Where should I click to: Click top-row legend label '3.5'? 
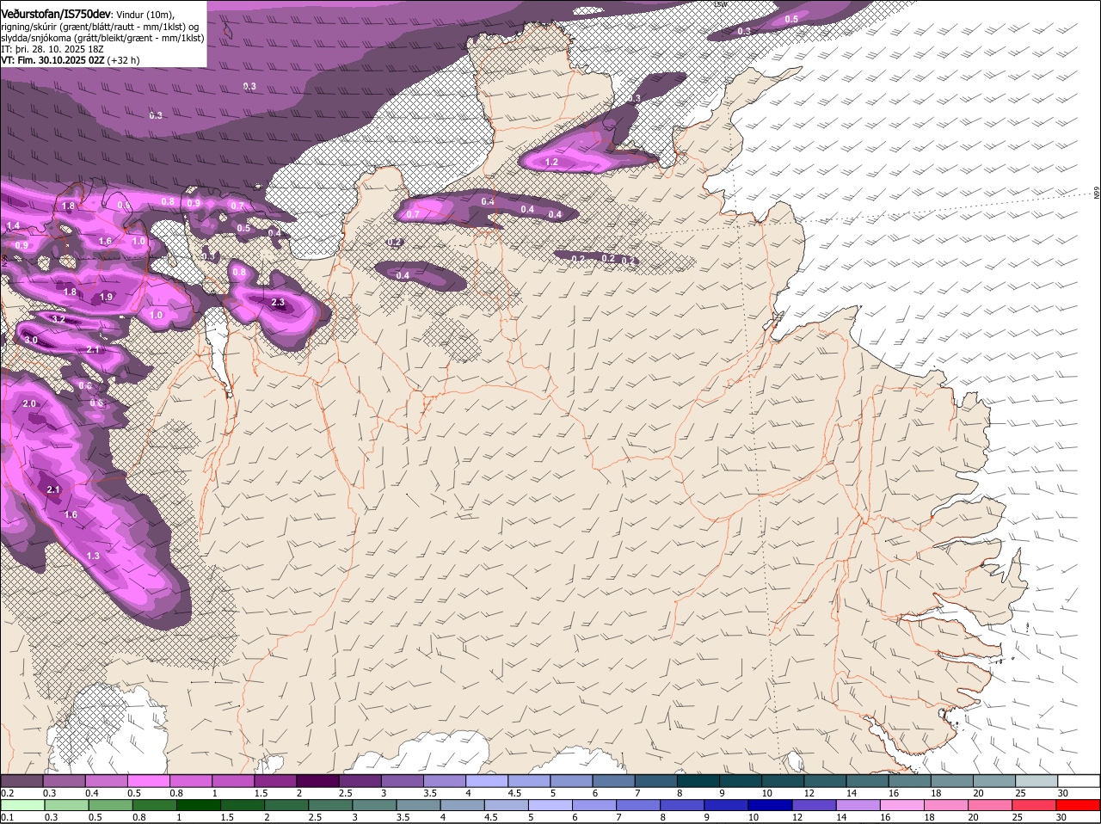[x=430, y=793]
